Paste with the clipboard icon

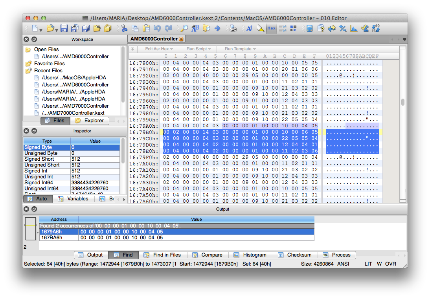pos(146,28)
